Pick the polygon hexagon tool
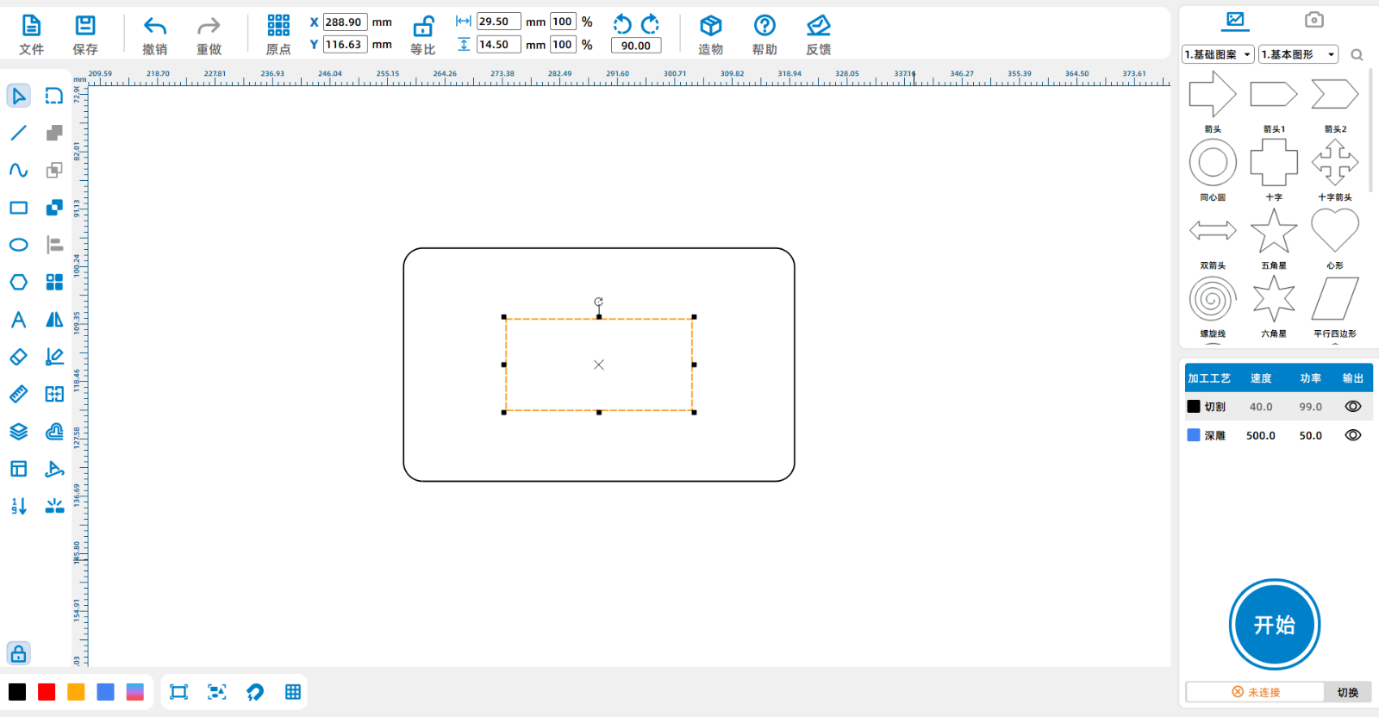This screenshot has width=1379, height=717. coord(18,283)
